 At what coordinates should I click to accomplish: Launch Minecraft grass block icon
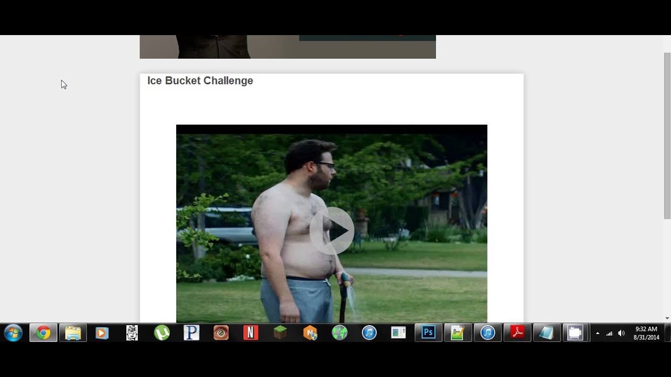[x=280, y=333]
